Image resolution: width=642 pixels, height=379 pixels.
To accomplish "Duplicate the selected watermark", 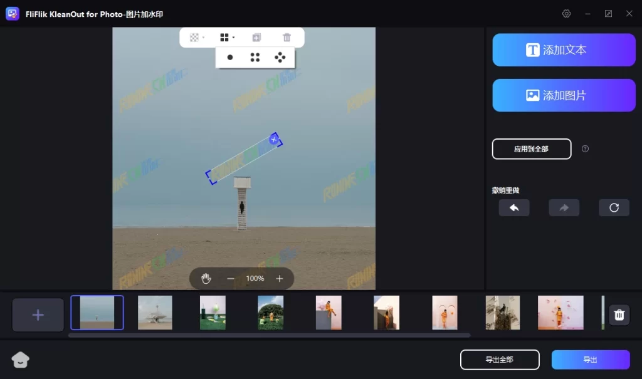I will [256, 38].
